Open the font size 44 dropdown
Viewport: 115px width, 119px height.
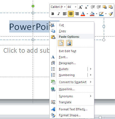click(75, 7)
